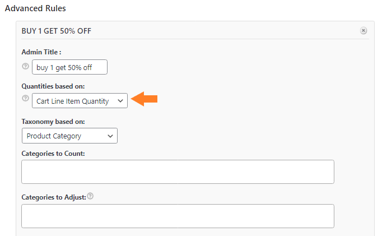
Task: Click inside the Categories to Adjust box
Action: point(178,216)
